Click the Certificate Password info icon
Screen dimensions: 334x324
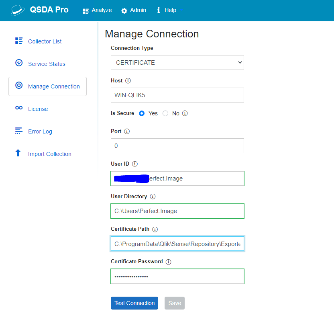168,261
